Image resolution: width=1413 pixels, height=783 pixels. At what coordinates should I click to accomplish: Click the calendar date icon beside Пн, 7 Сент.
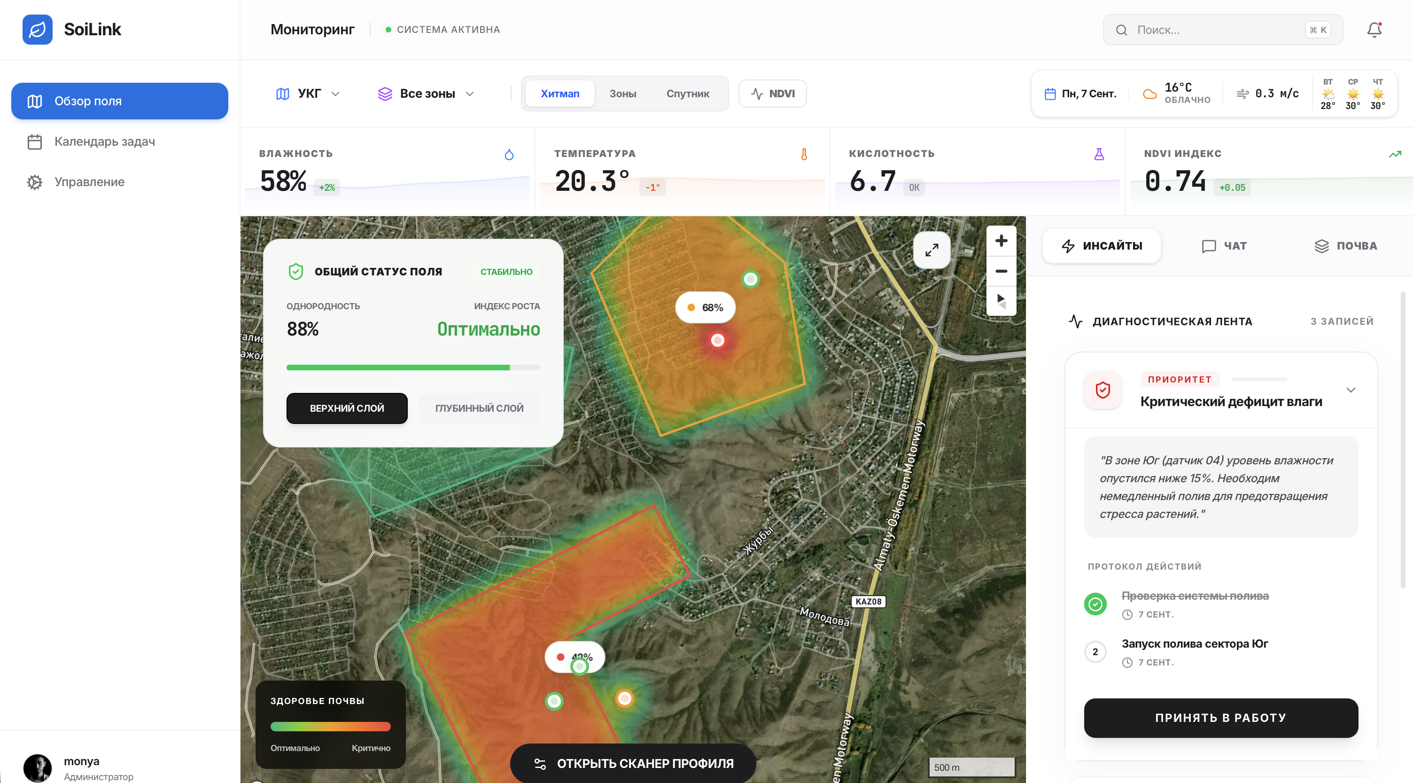click(x=1050, y=94)
